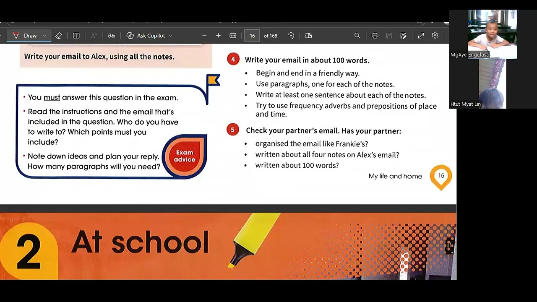Click 'Note down ideas and plan your reply.'
This screenshot has height=302, width=537.
pyautogui.click(x=93, y=156)
